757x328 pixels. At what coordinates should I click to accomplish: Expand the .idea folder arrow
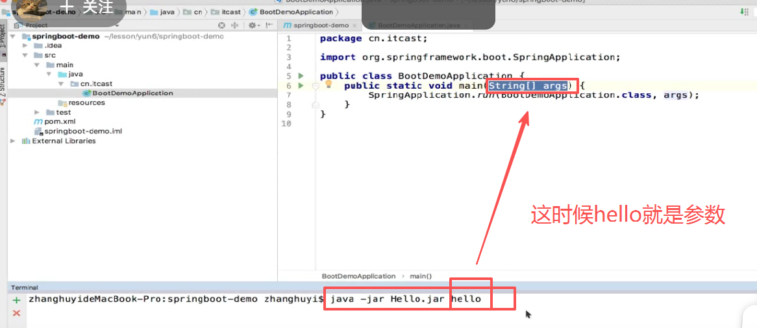click(x=25, y=46)
